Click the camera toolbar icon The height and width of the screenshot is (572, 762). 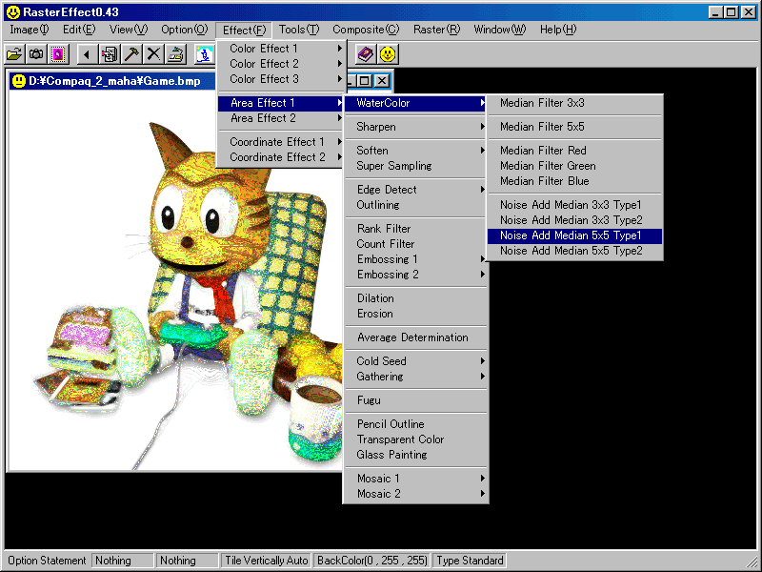click(x=36, y=54)
